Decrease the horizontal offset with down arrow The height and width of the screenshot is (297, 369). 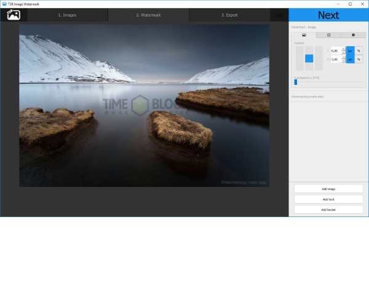coord(343,52)
